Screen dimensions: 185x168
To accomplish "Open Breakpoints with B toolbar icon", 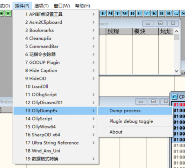I will (162, 13).
